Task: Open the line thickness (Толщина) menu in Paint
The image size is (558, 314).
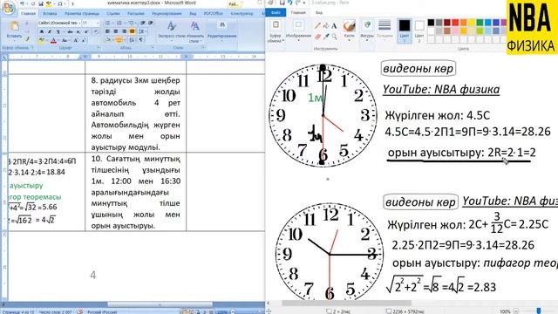Action: pos(384,31)
